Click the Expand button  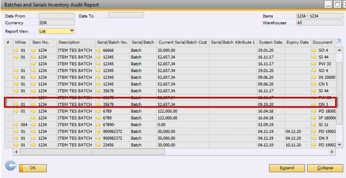[287, 168]
